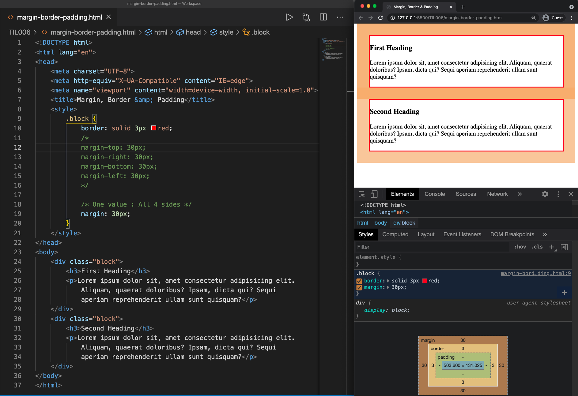The width and height of the screenshot is (578, 396).
Task: Open the browser zoom magnifier icon
Action: 533,18
